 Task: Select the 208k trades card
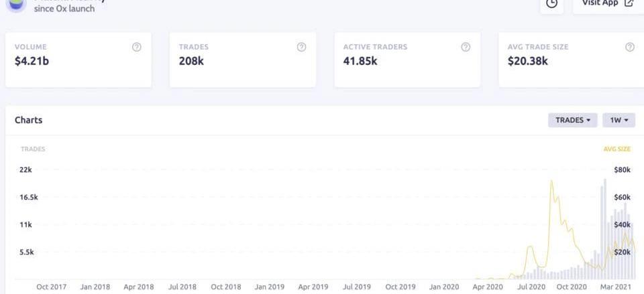(x=243, y=60)
